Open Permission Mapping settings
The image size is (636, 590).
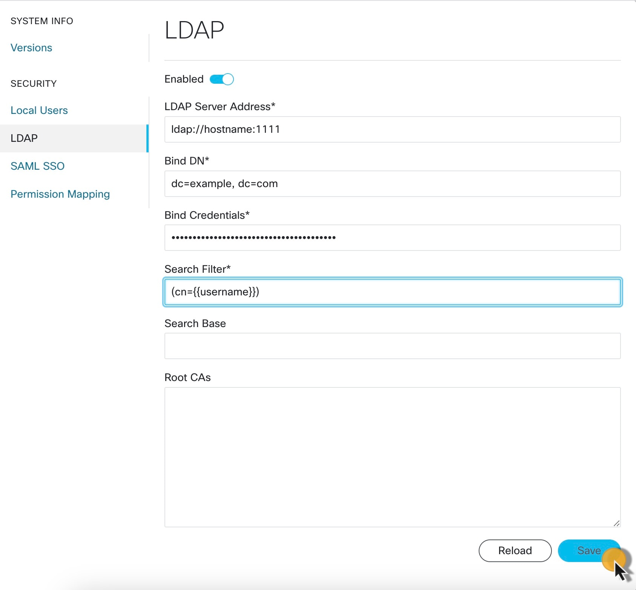click(x=60, y=194)
